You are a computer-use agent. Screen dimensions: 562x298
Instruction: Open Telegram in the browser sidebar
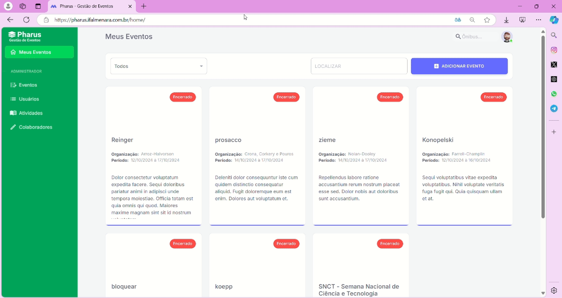(x=554, y=108)
